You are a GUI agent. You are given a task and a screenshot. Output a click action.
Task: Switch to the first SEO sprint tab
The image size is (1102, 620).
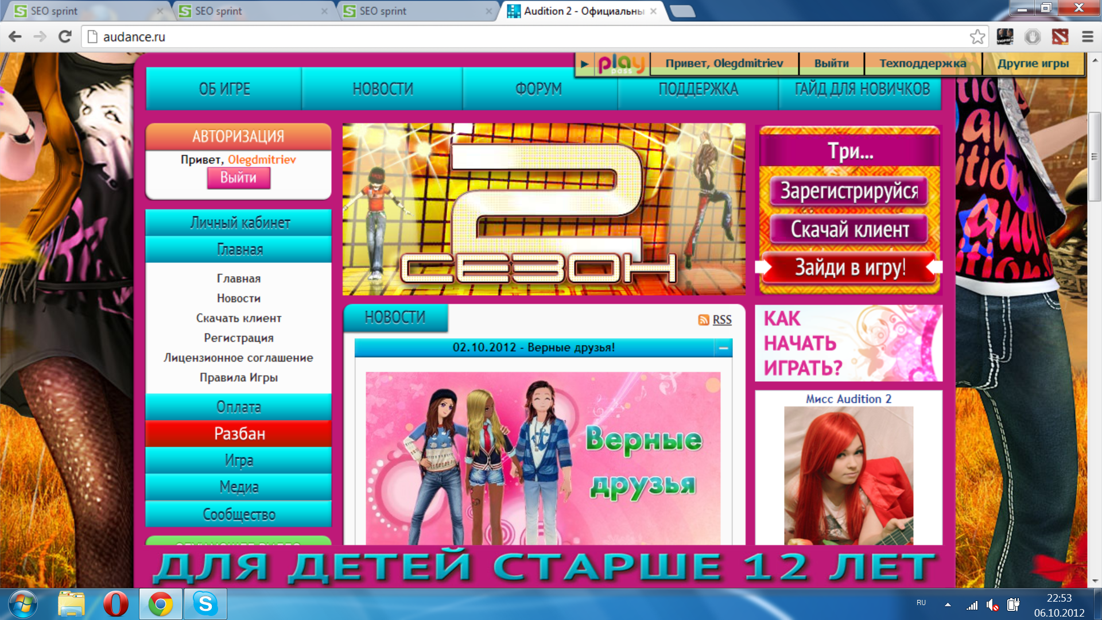tap(86, 11)
